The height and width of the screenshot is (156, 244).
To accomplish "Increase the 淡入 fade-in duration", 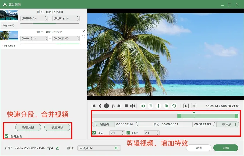I will click(123, 132).
